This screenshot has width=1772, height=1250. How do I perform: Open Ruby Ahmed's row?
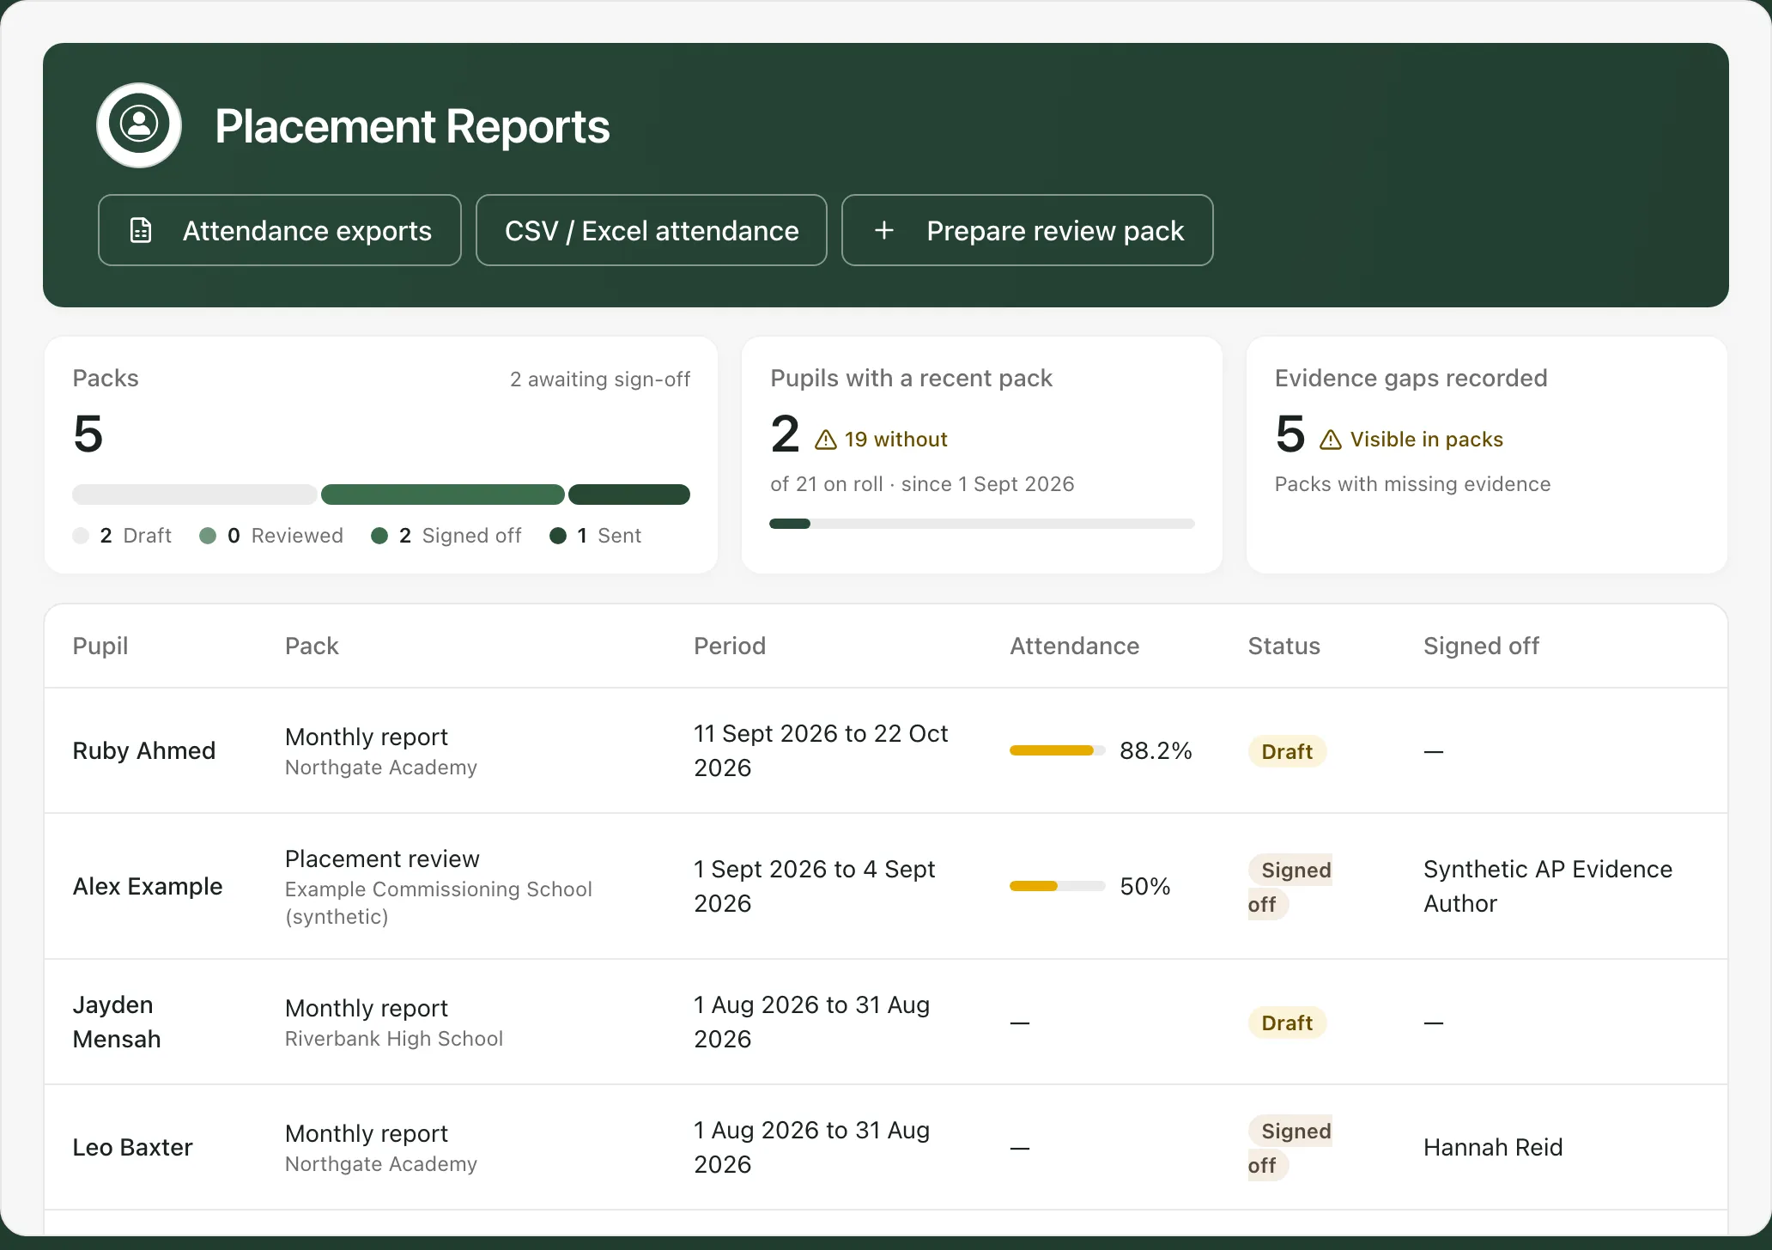[886, 750]
